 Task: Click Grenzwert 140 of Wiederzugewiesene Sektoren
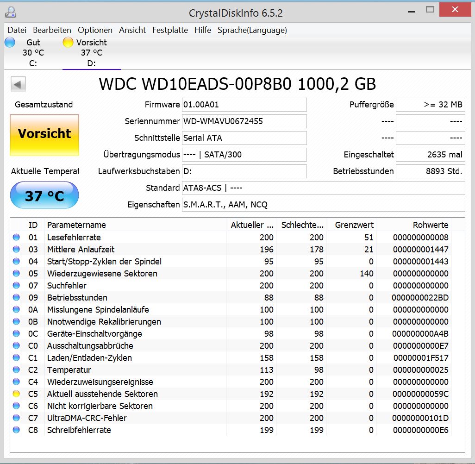pos(367,273)
